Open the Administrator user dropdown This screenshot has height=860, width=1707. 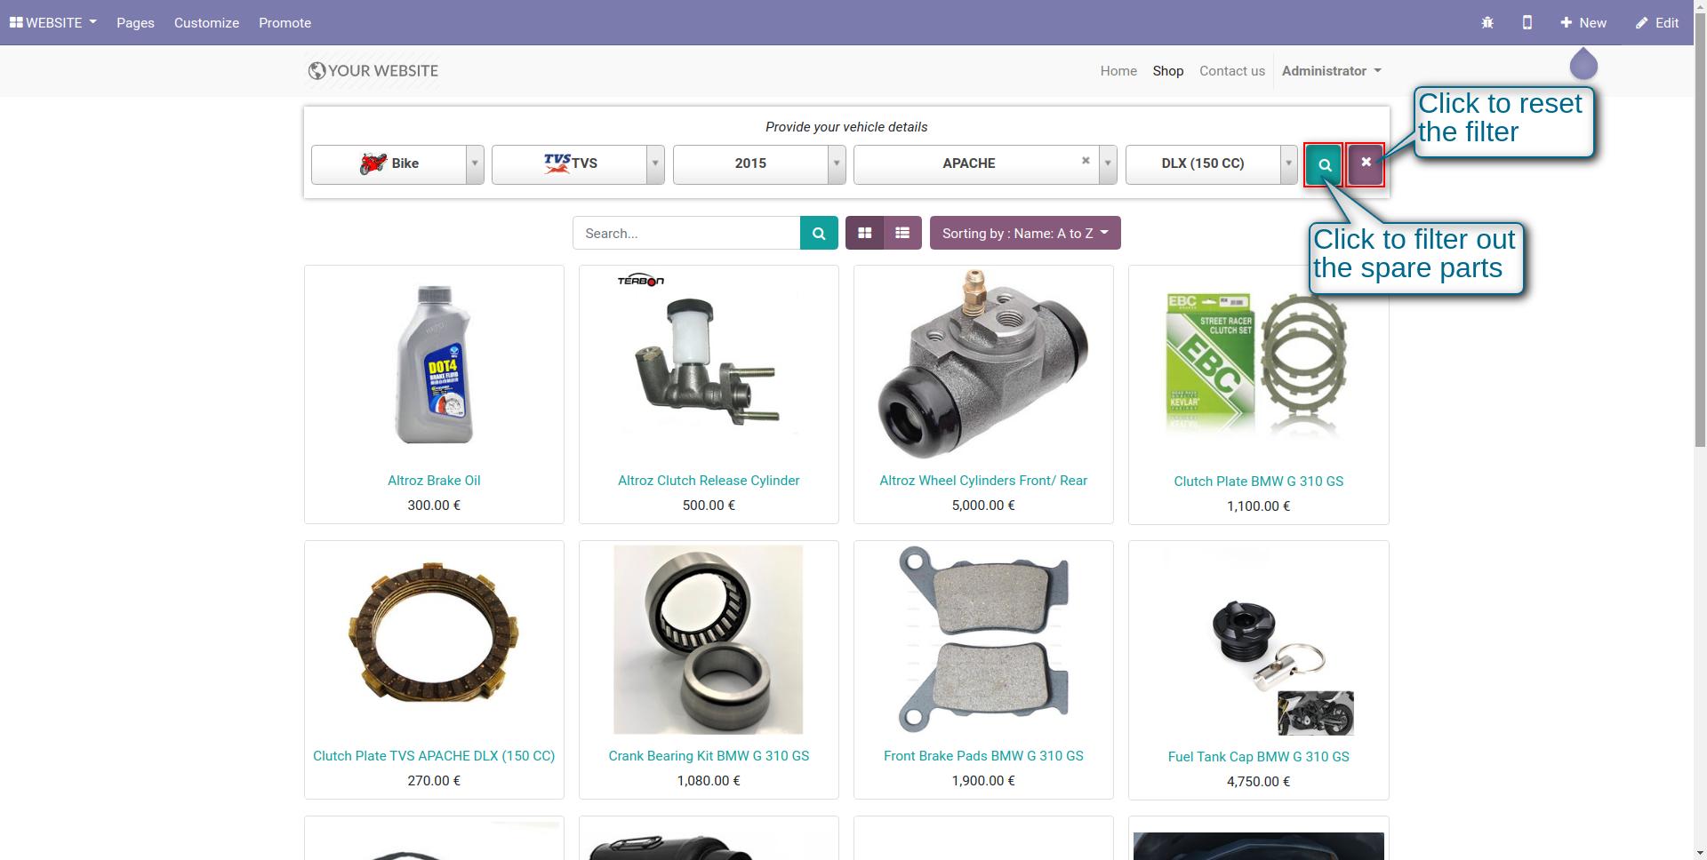(x=1331, y=71)
